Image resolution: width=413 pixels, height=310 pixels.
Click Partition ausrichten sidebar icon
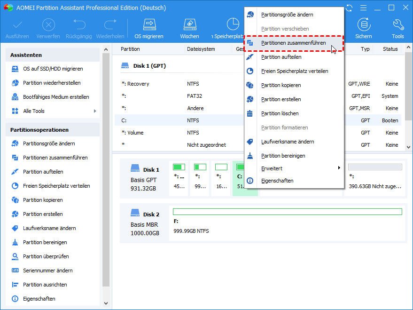pyautogui.click(x=15, y=285)
